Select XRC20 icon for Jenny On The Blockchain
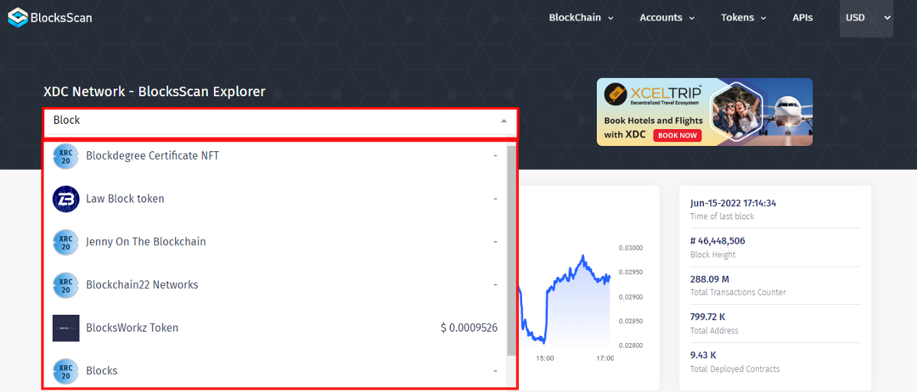Screen dimensions: 917x392 [x=66, y=241]
